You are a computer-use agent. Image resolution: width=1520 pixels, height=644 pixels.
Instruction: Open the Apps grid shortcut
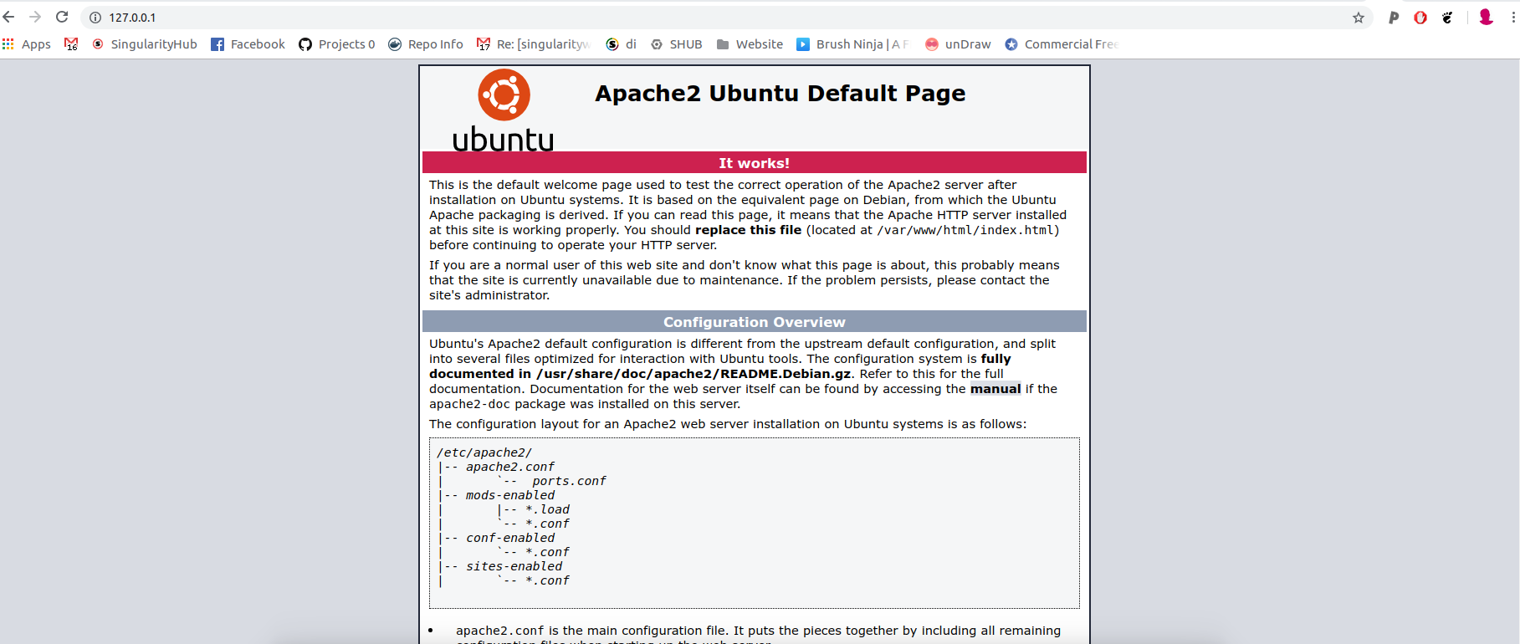pos(27,44)
